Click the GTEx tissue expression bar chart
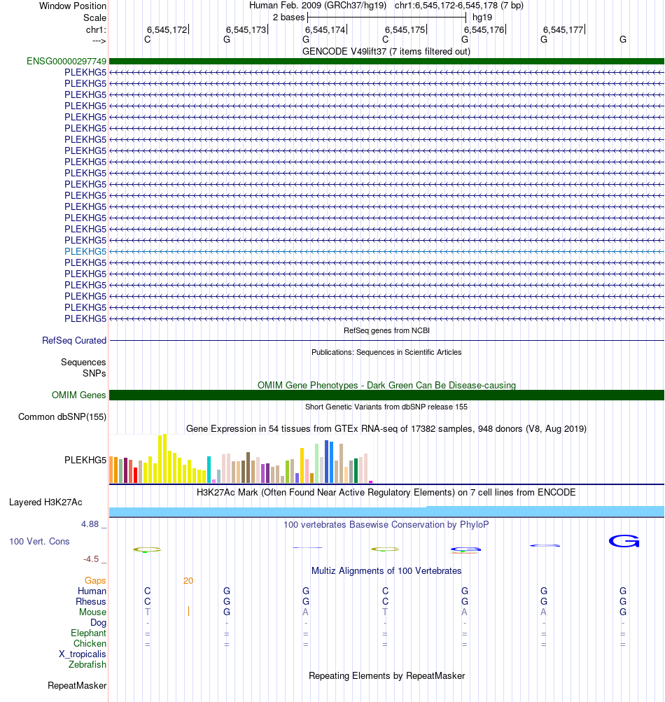Viewport: 665px width, 702px height. [x=241, y=458]
